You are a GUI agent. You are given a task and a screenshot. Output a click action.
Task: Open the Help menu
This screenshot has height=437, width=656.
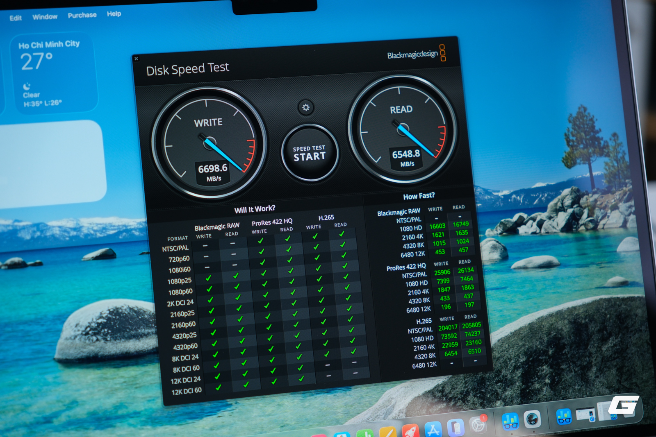(x=114, y=14)
